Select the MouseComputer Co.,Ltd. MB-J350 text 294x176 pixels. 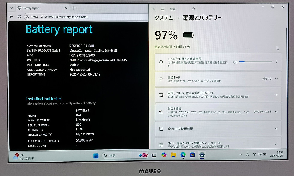pos(93,51)
